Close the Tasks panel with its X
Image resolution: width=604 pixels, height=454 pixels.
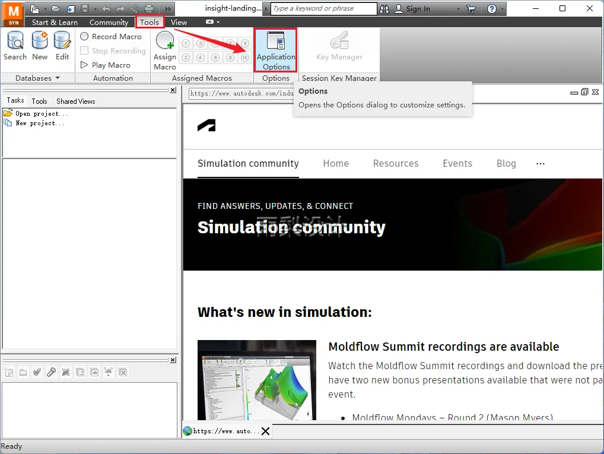click(173, 90)
